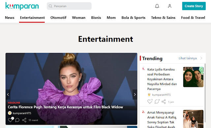The height and width of the screenshot is (128, 211).
Task: Open Lydia Kandou story thumbnail
Action: pyautogui.click(x=193, y=77)
